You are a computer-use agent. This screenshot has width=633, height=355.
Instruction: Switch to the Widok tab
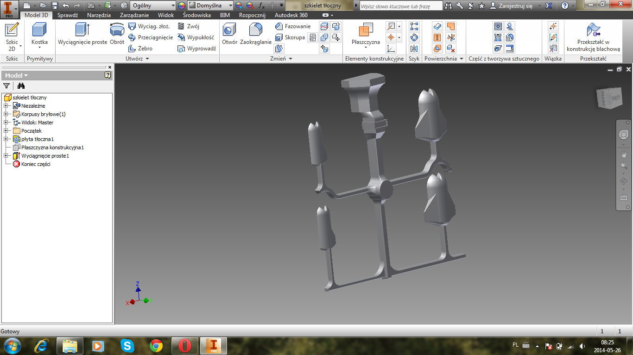pyautogui.click(x=166, y=15)
